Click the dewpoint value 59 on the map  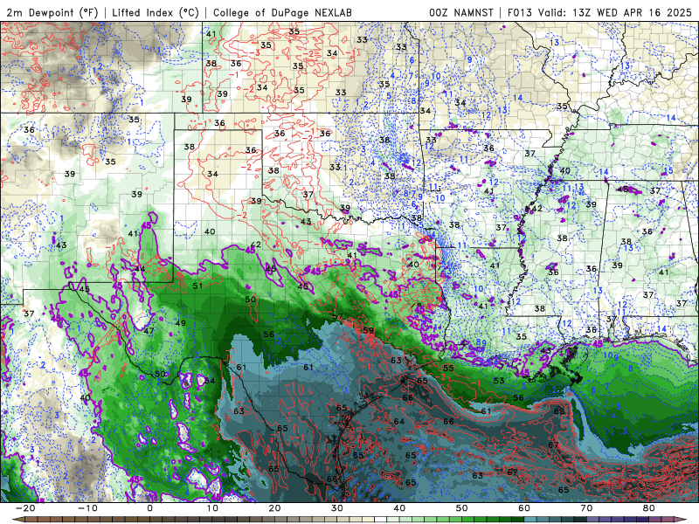(368, 331)
